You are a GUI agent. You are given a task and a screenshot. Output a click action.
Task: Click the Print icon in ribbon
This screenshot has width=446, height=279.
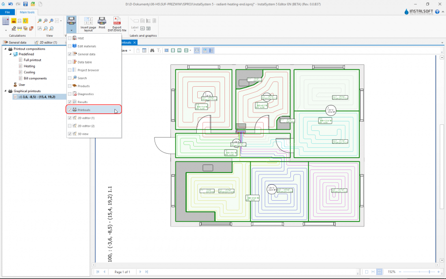tap(102, 21)
